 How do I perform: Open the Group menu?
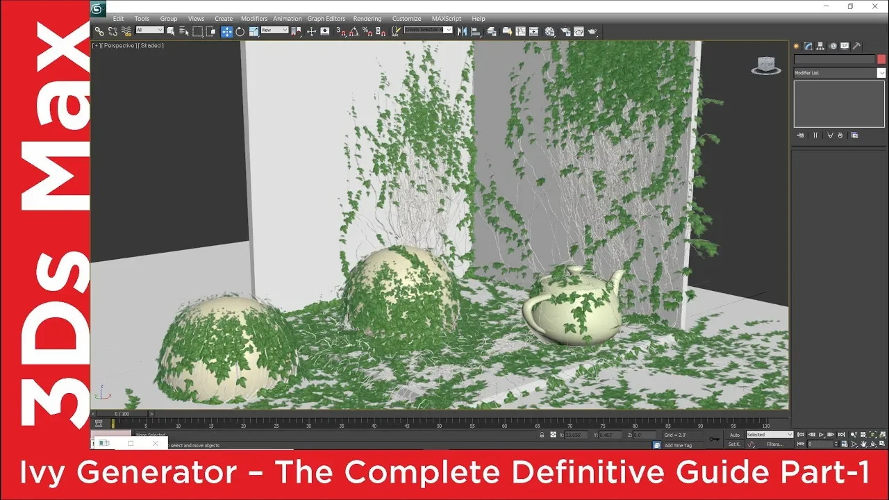pyautogui.click(x=169, y=19)
